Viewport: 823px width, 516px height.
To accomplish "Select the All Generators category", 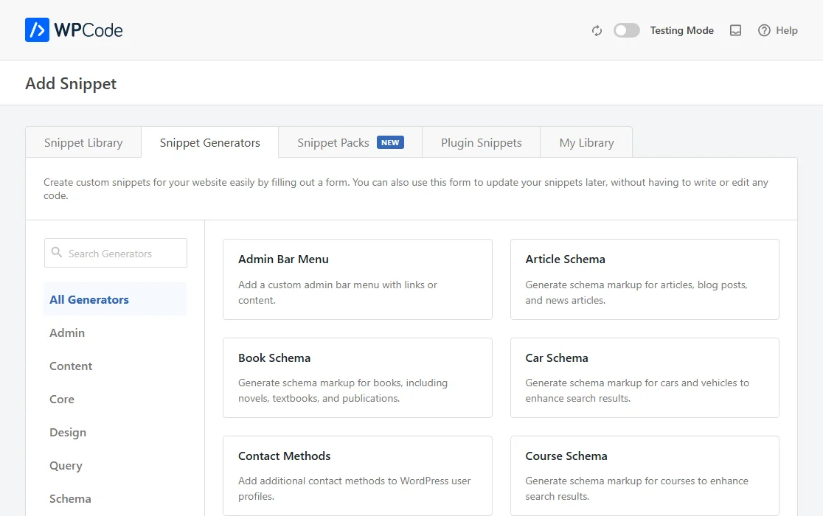I will point(115,299).
